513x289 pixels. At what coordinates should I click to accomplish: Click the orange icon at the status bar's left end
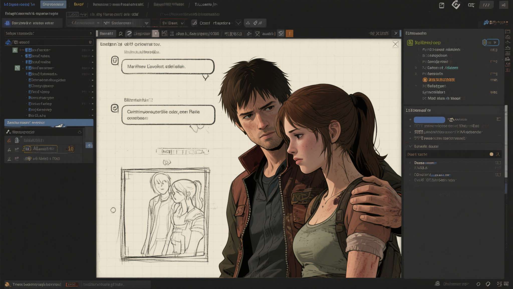point(8,284)
